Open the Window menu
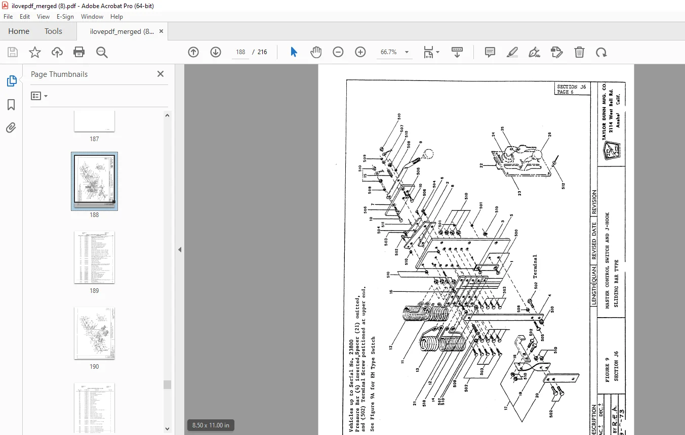 [92, 17]
